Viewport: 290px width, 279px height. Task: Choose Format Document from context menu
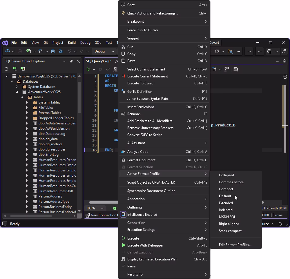point(164,160)
